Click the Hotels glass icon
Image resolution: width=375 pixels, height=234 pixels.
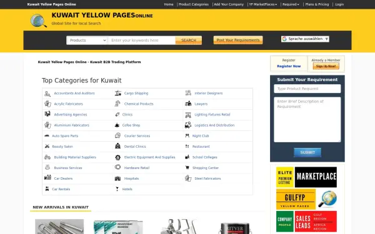[x=117, y=189]
